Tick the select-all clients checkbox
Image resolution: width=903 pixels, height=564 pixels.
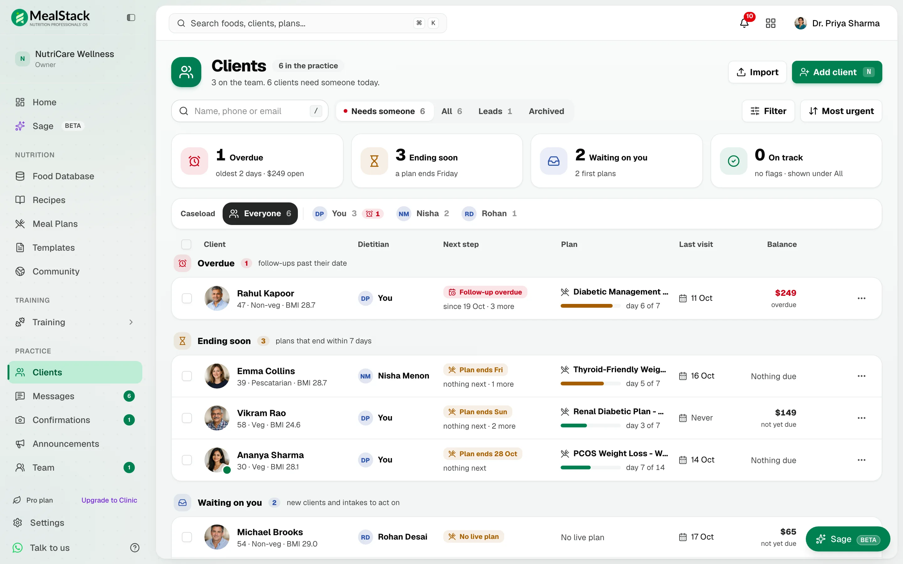click(x=186, y=244)
